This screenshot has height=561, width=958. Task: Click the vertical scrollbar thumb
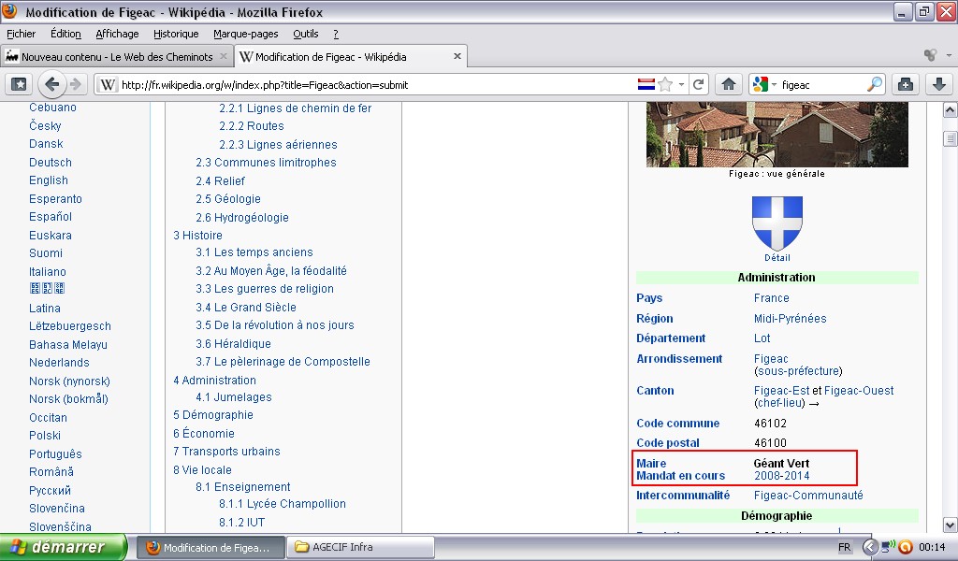pyautogui.click(x=951, y=138)
